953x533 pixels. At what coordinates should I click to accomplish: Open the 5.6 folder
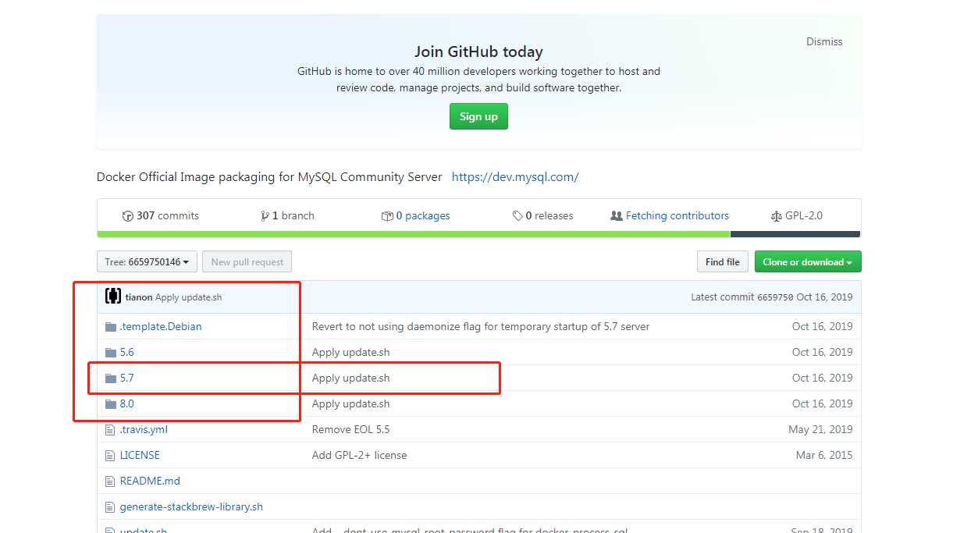click(x=126, y=352)
